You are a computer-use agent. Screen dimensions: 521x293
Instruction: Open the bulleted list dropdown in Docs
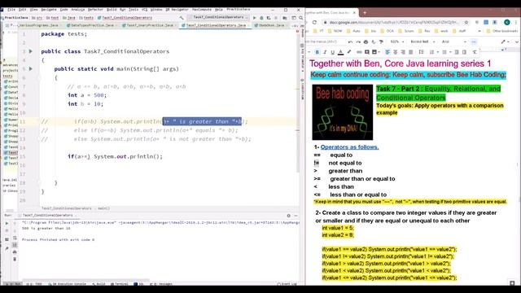tap(446, 52)
